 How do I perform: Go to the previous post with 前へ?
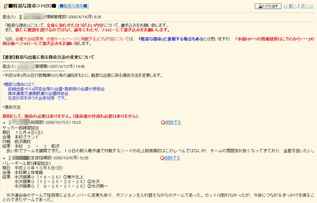(290, 6)
